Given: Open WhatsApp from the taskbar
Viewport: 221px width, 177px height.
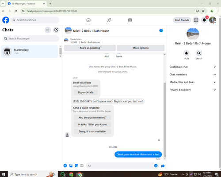Looking at the screenshot, I should 63,174.
